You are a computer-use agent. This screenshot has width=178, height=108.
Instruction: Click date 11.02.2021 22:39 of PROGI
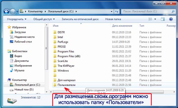(122, 47)
